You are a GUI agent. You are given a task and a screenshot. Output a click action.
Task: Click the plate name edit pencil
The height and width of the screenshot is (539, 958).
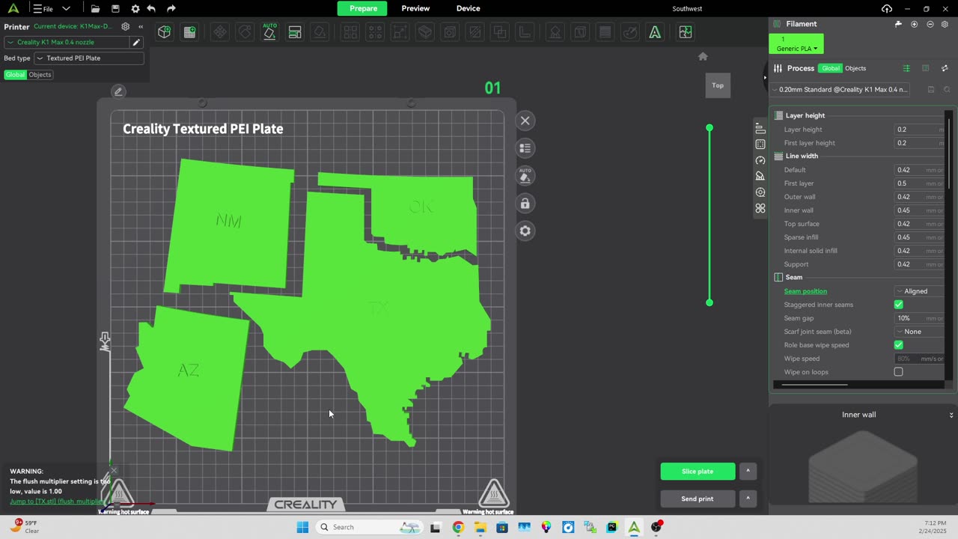point(118,91)
